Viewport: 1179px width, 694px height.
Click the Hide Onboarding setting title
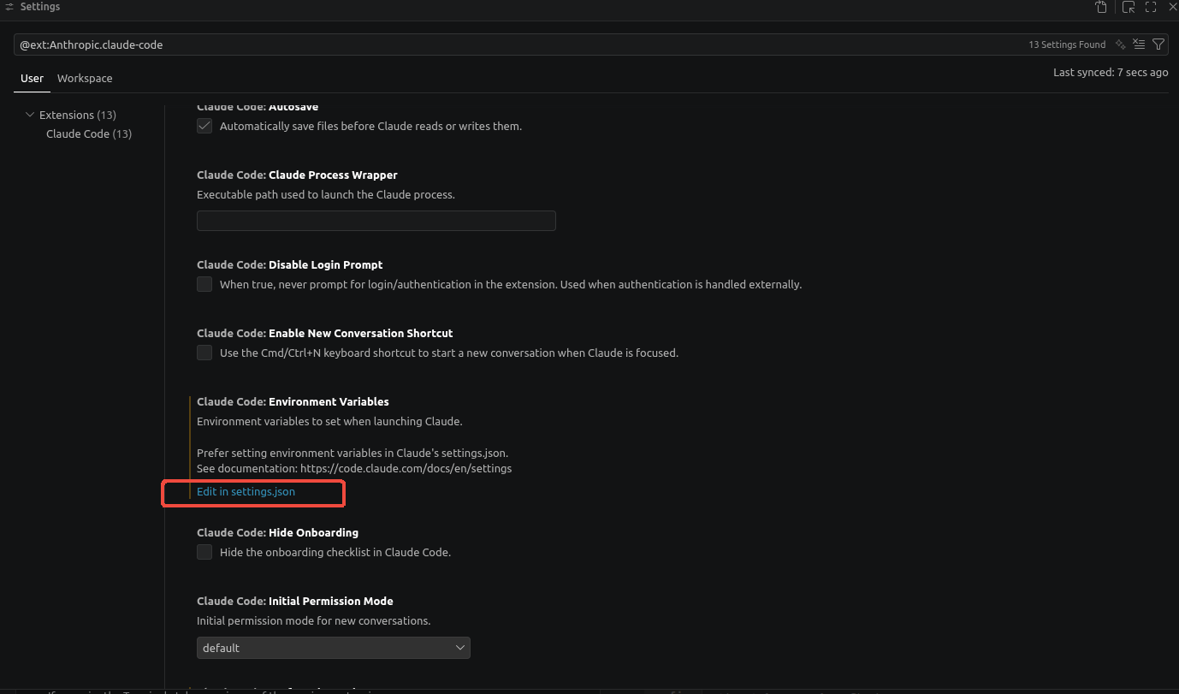(277, 532)
